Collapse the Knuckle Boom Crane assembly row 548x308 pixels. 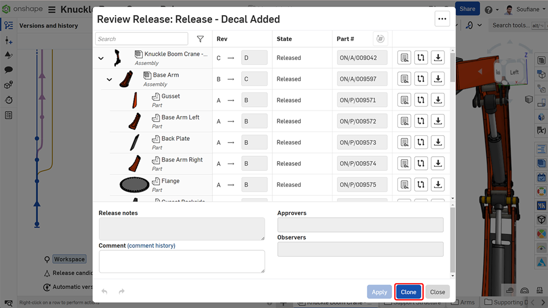[x=101, y=58]
